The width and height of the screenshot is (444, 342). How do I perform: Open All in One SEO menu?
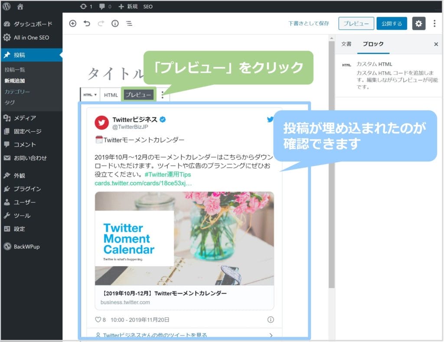click(31, 38)
